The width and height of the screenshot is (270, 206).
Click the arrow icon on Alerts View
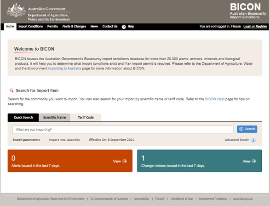125,161
